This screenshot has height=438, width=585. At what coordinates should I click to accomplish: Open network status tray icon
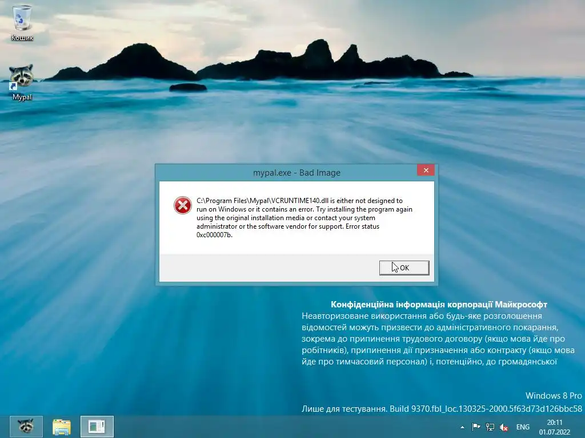tap(490, 427)
